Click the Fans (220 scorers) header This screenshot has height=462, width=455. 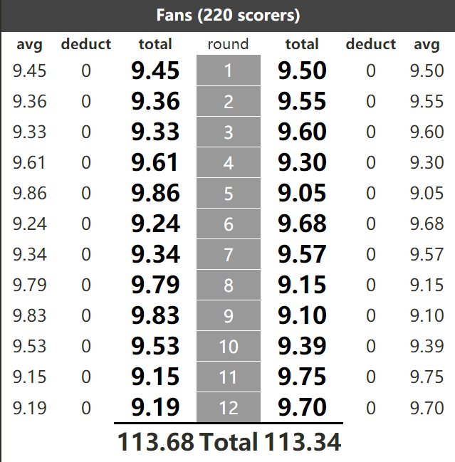click(x=228, y=16)
